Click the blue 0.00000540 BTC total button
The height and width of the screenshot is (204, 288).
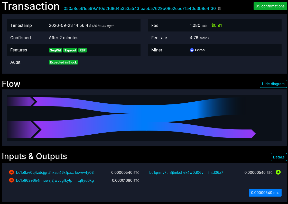(265, 193)
